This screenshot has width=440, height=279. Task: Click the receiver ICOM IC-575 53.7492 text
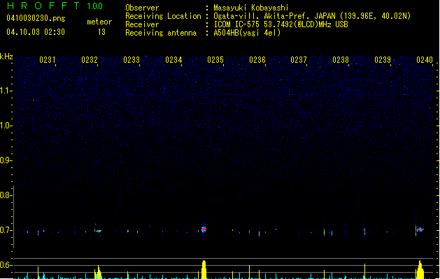coord(281,24)
